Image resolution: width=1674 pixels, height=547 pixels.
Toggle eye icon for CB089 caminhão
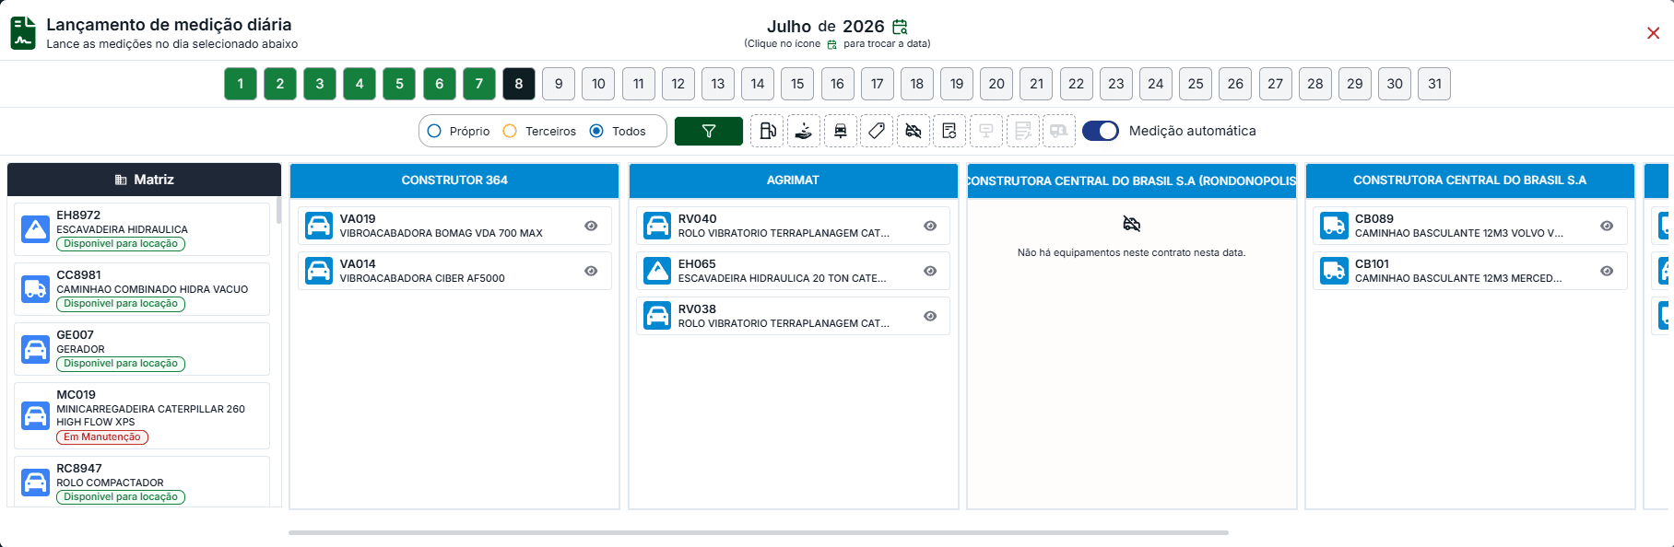[1607, 226]
